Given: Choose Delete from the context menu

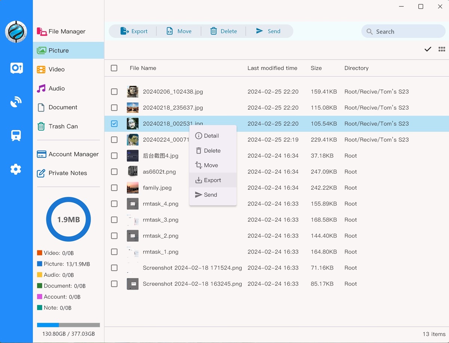Looking at the screenshot, I should click(x=213, y=151).
